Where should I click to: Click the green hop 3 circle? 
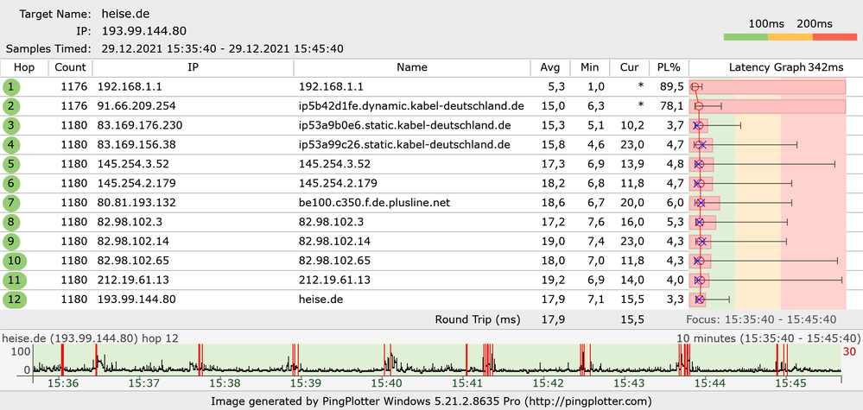pos(10,125)
